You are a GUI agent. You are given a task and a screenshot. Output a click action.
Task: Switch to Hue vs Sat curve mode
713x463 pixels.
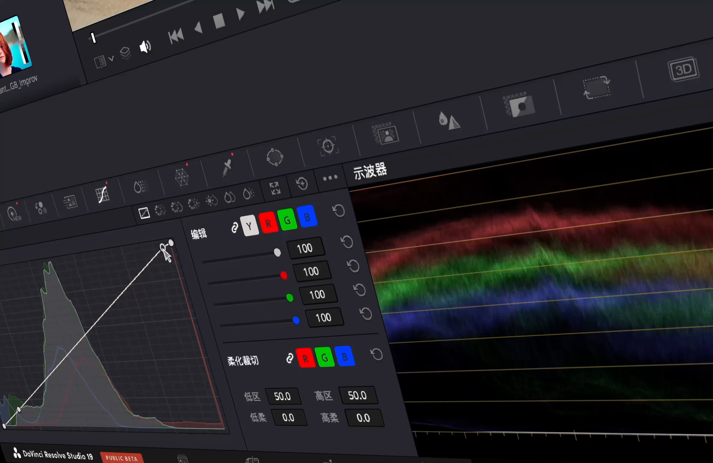[x=177, y=207]
